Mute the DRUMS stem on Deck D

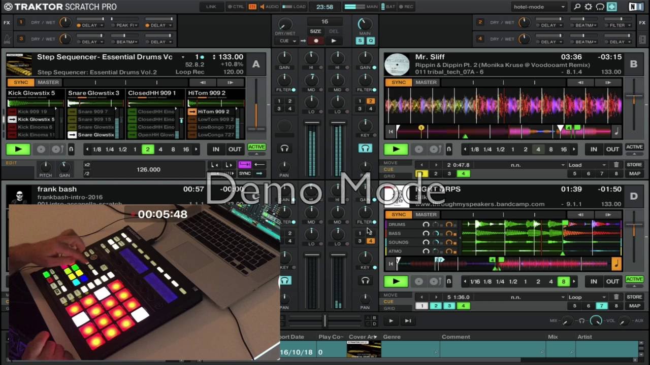click(426, 225)
